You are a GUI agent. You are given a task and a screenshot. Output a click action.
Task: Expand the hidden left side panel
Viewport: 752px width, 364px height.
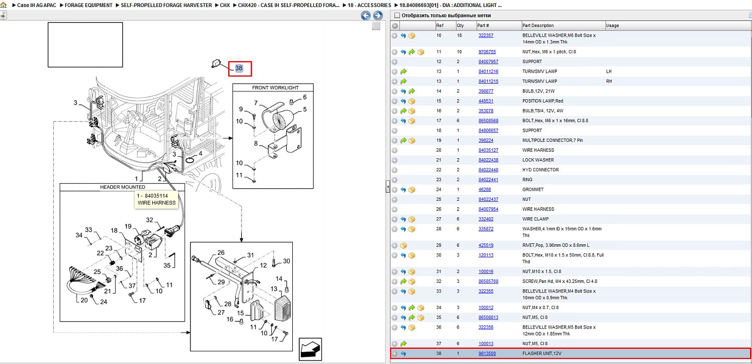pos(3,16)
